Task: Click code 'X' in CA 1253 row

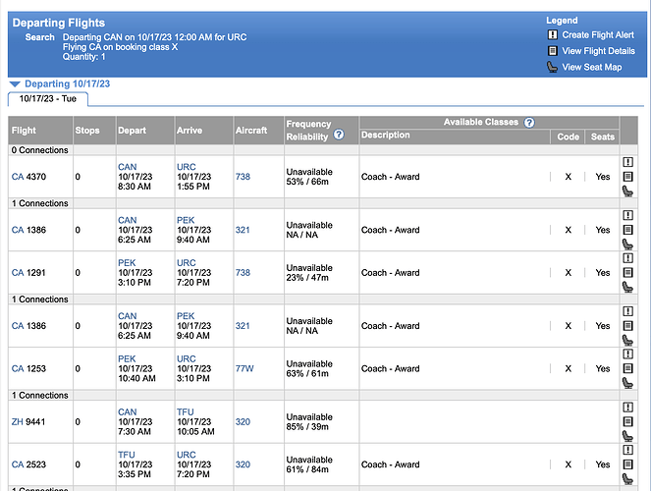Action: [568, 368]
